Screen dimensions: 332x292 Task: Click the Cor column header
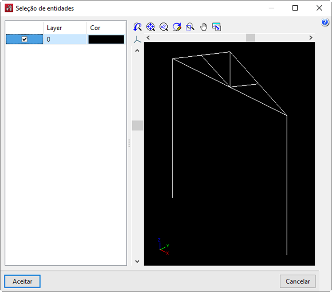click(106, 28)
